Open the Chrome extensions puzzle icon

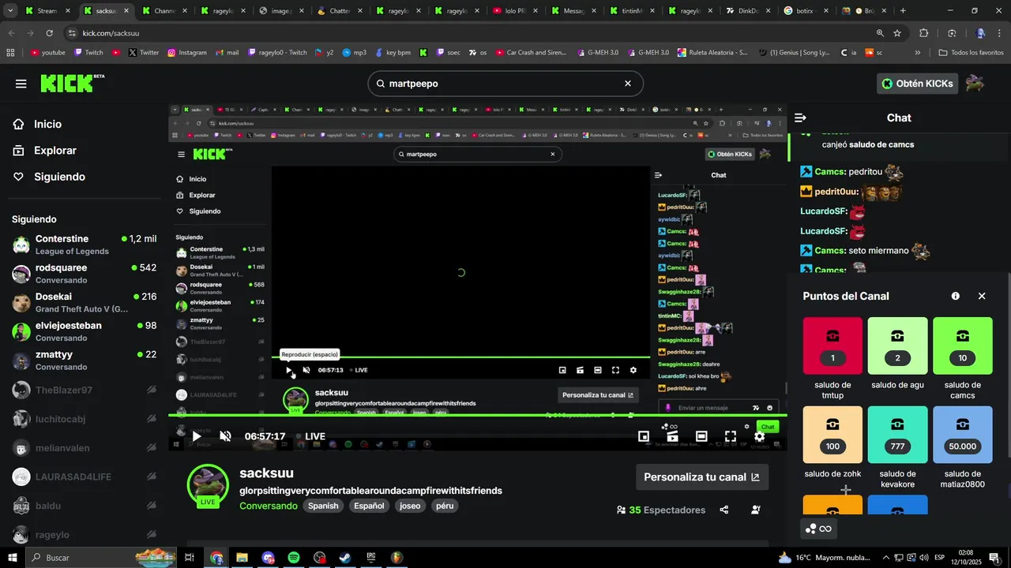924,33
